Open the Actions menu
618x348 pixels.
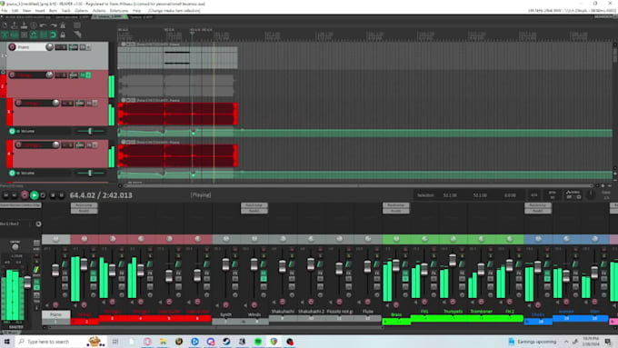coord(99,11)
